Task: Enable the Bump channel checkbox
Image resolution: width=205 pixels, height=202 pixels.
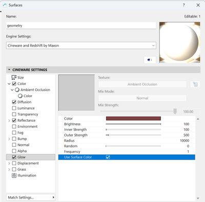Action: [x=14, y=139]
